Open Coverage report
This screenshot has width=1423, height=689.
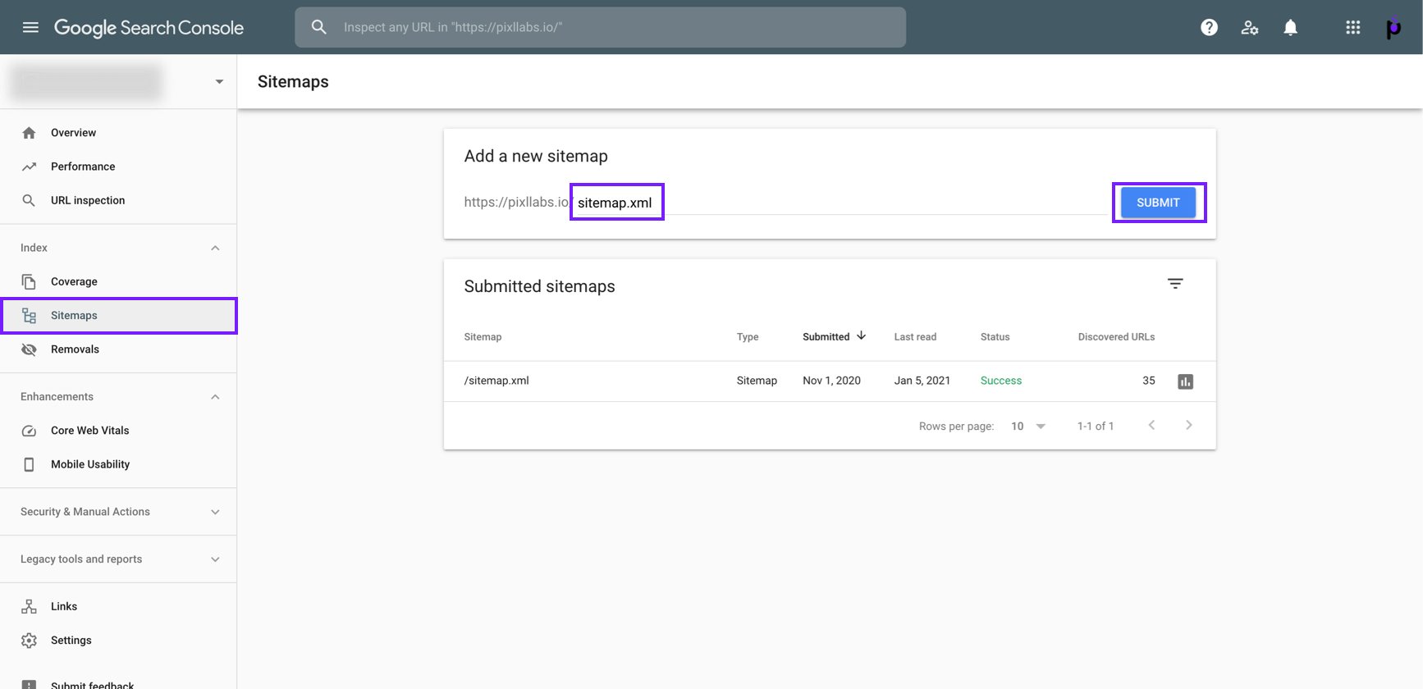(118, 281)
